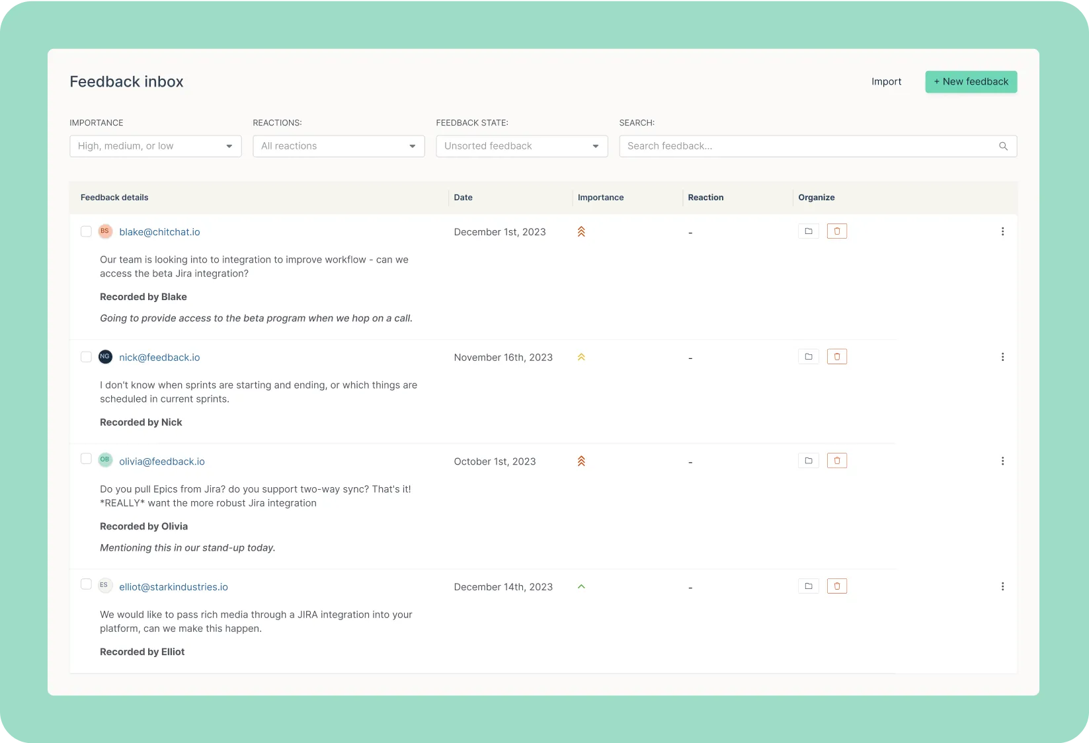Sort by the Date column header
The width and height of the screenshot is (1089, 743).
pyautogui.click(x=463, y=197)
